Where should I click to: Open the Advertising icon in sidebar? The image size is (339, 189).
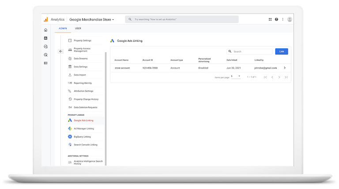(x=45, y=55)
